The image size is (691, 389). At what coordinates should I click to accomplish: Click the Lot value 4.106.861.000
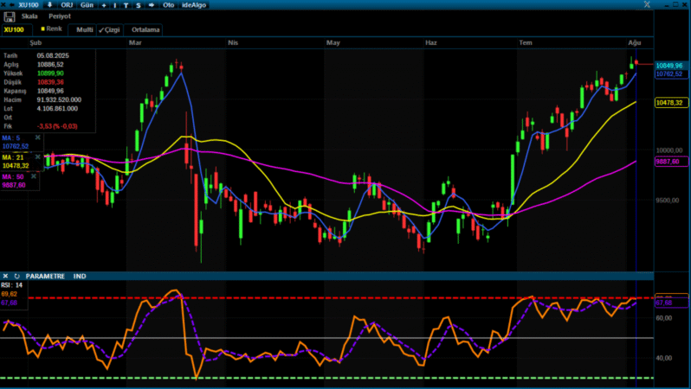coord(57,109)
